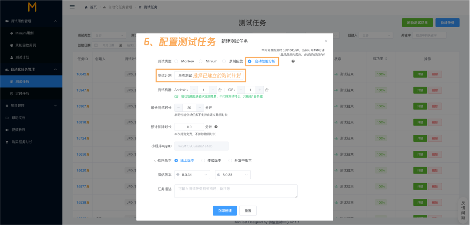
Task: Click the 预计扣除时长 input field
Action: click(x=189, y=127)
